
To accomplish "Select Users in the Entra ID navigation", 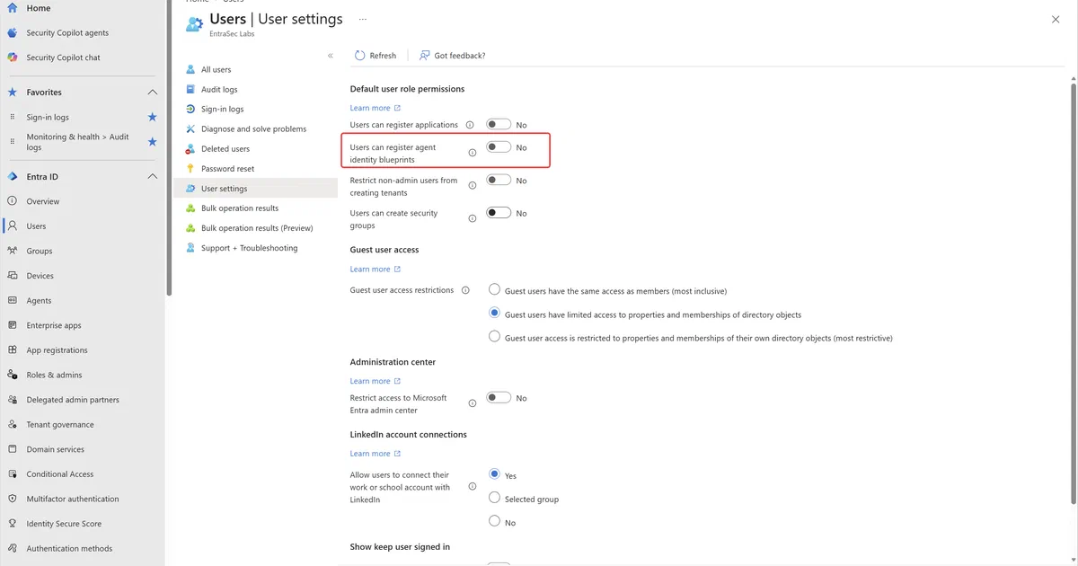I will pyautogui.click(x=36, y=226).
